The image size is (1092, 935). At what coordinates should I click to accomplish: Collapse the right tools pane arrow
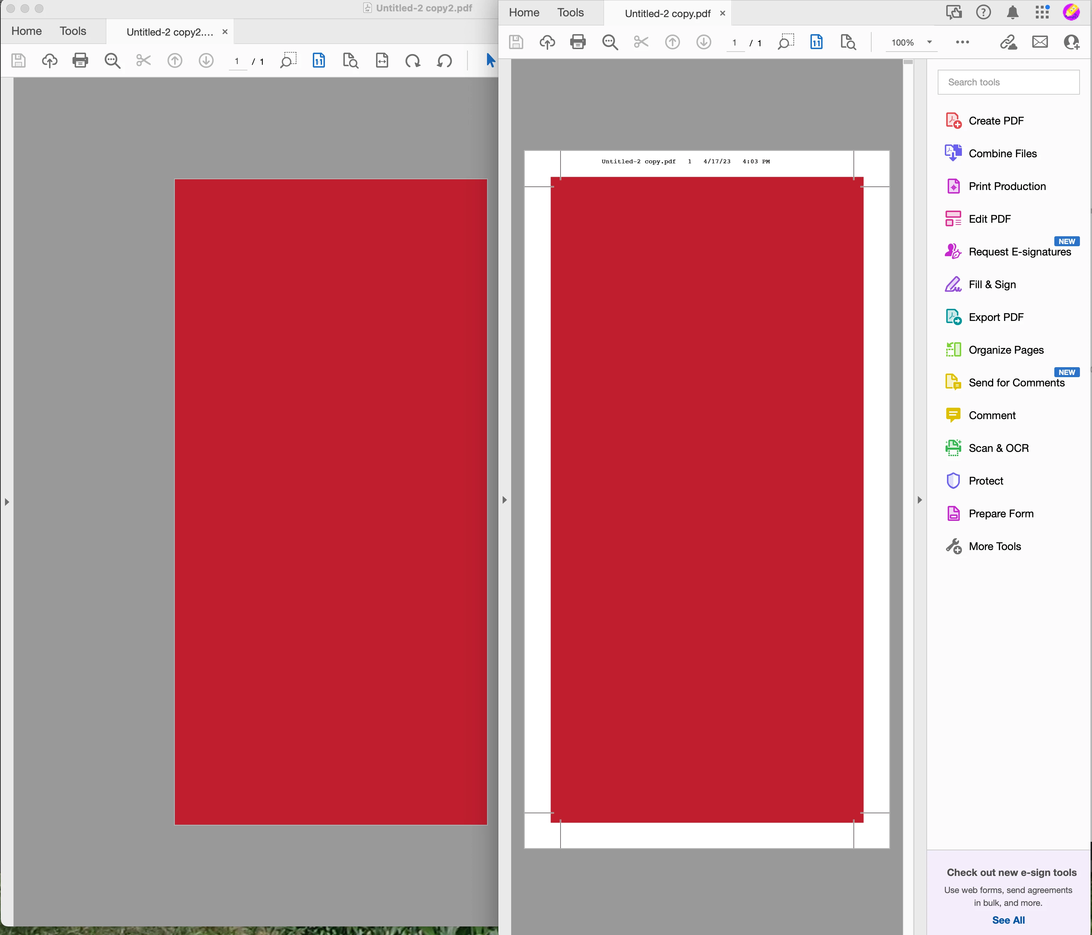pos(920,500)
